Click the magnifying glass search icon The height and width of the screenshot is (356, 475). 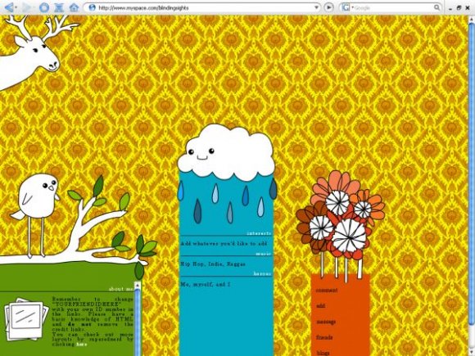437,7
